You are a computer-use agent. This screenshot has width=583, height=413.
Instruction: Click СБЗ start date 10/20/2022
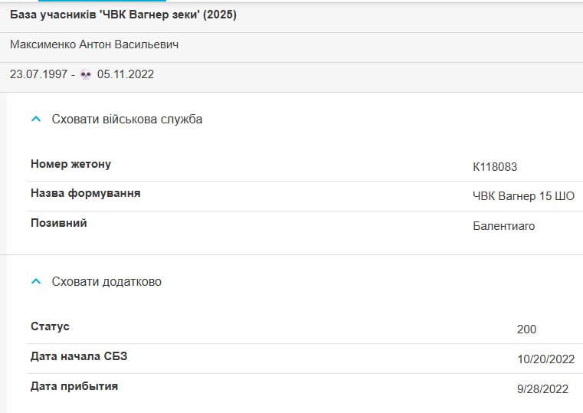pyautogui.click(x=545, y=359)
